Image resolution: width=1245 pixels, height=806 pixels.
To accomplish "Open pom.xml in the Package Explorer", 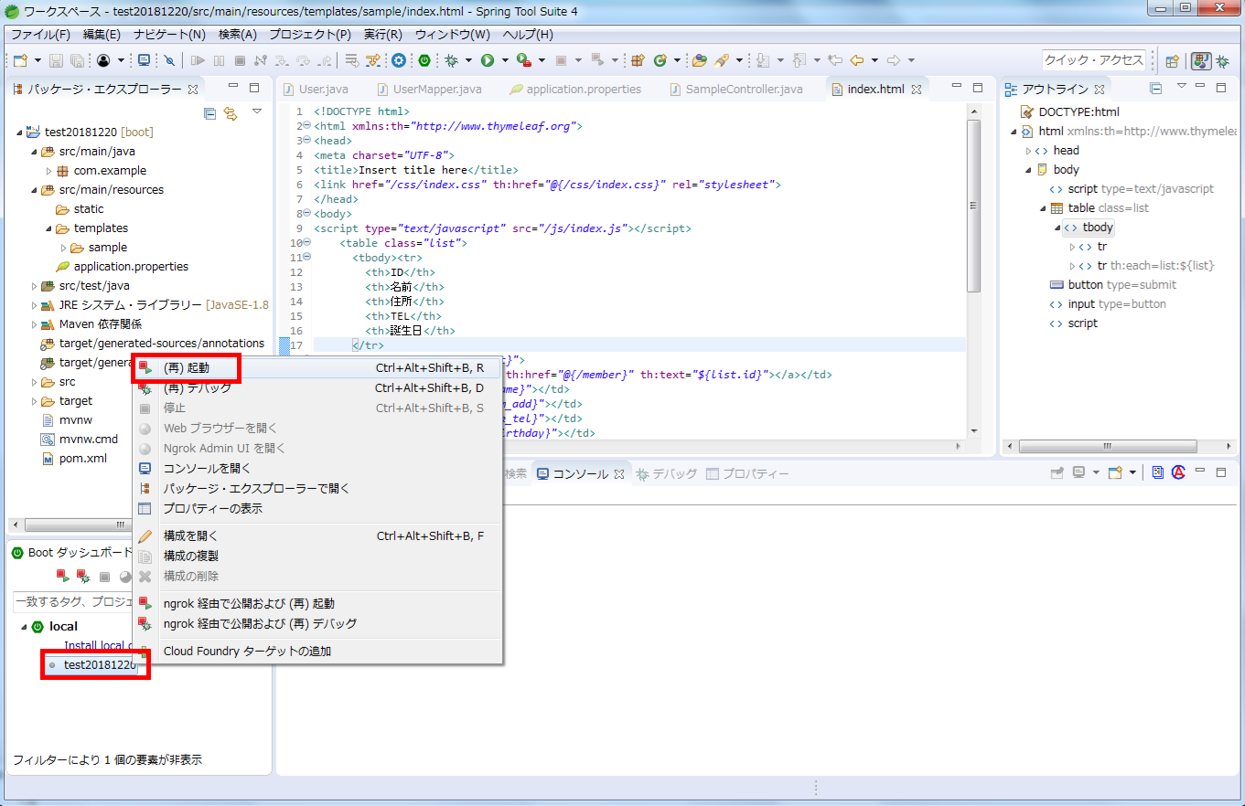I will [82, 458].
